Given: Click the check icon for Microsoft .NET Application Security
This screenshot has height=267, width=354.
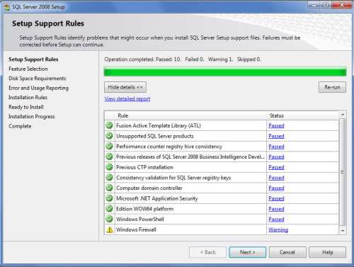Looking at the screenshot, I should pyautogui.click(x=109, y=198).
